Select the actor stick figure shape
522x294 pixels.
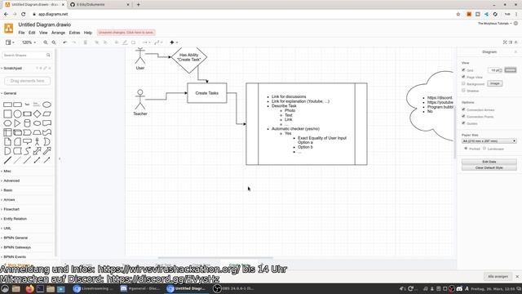tap(37, 141)
